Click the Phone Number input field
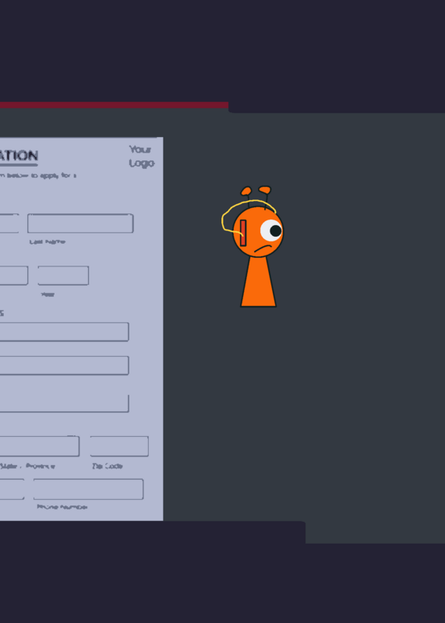This screenshot has width=445, height=623. click(x=88, y=489)
